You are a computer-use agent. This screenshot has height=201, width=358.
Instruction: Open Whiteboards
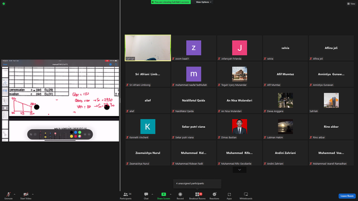pos(246,196)
